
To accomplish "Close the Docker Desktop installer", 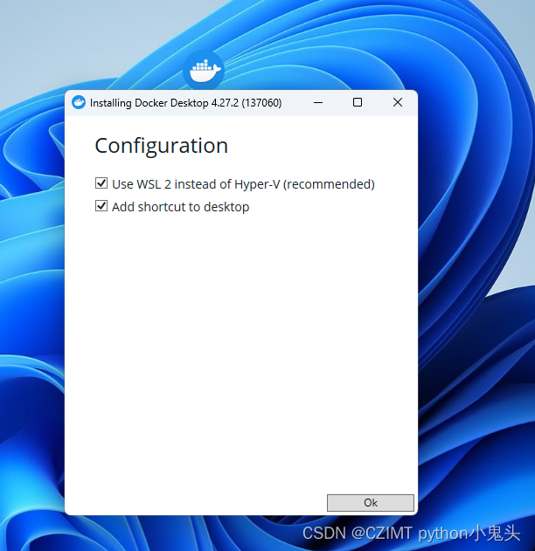I will point(398,102).
